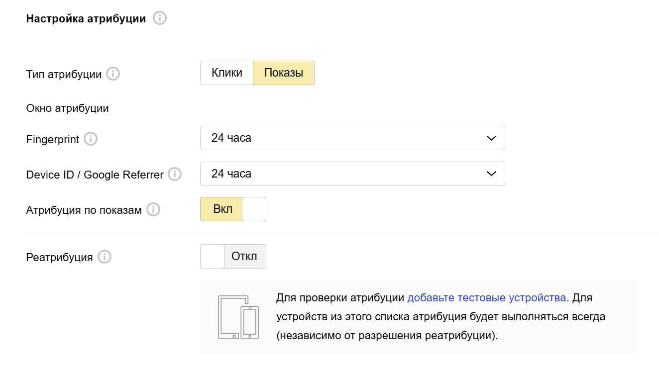Click the Откл label on reattribution switch
Viewport: 659px width, 367px height.
click(244, 257)
